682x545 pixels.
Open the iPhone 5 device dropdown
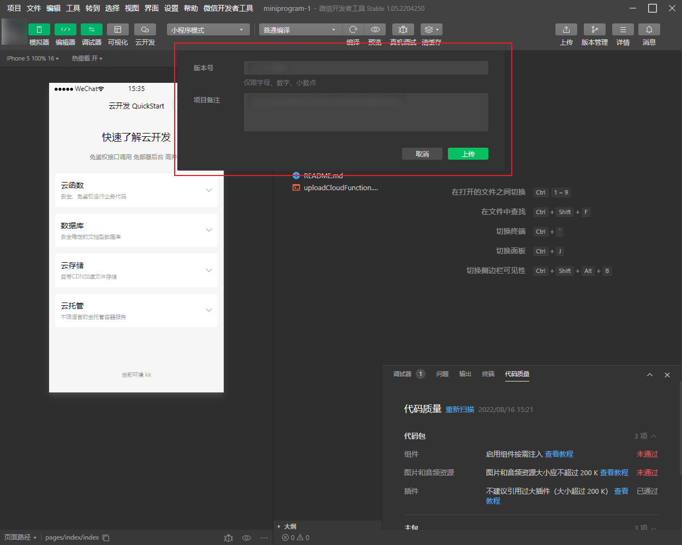pyautogui.click(x=33, y=58)
